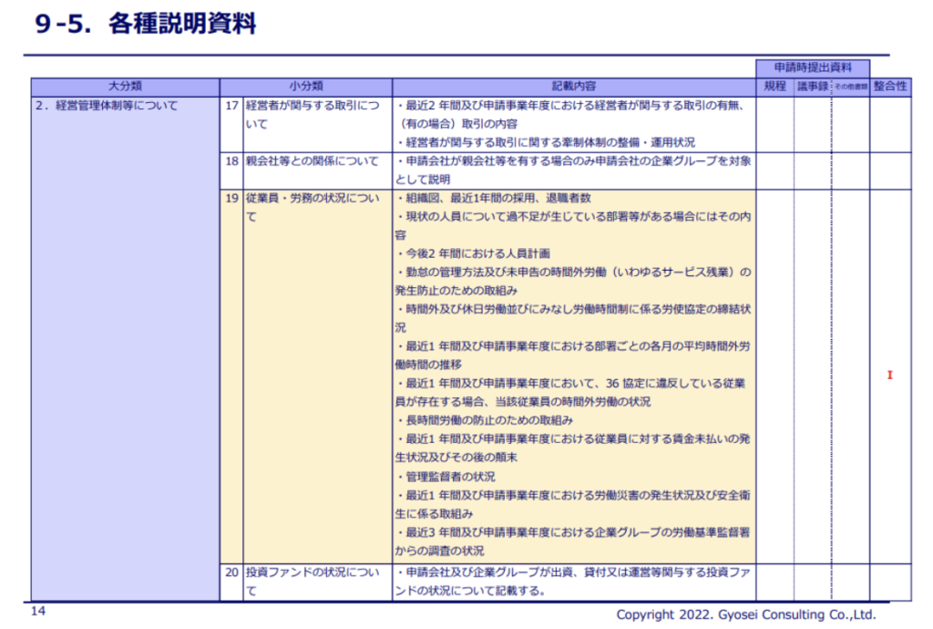This screenshot has height=629, width=933.
Task: Click the line '生に係る取組み'
Action: pyautogui.click(x=435, y=514)
